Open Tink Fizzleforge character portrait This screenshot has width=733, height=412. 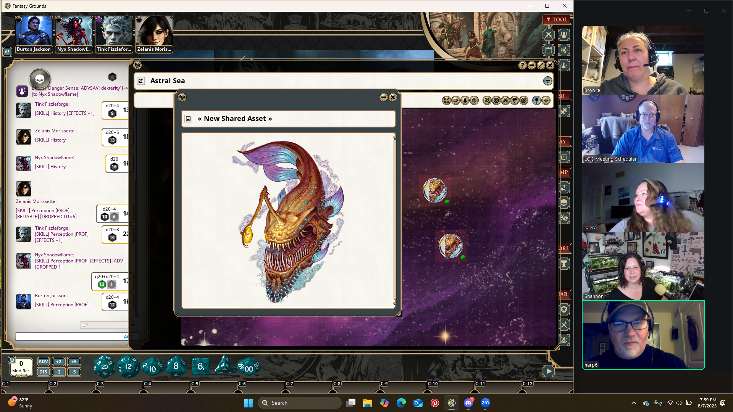click(114, 32)
